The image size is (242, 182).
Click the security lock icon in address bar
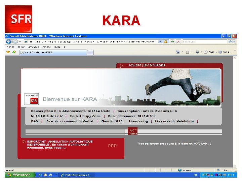pos(165,42)
